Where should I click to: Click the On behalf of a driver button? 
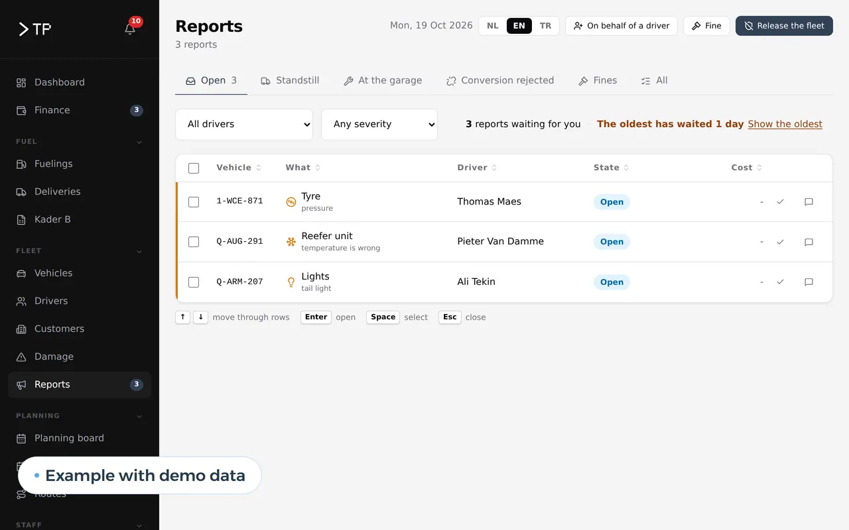tap(621, 26)
